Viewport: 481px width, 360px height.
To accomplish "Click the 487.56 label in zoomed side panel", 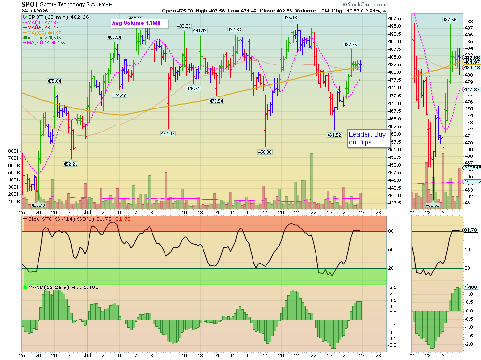I will [449, 20].
